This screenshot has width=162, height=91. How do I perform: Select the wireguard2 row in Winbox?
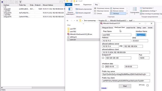tap(33, 9)
